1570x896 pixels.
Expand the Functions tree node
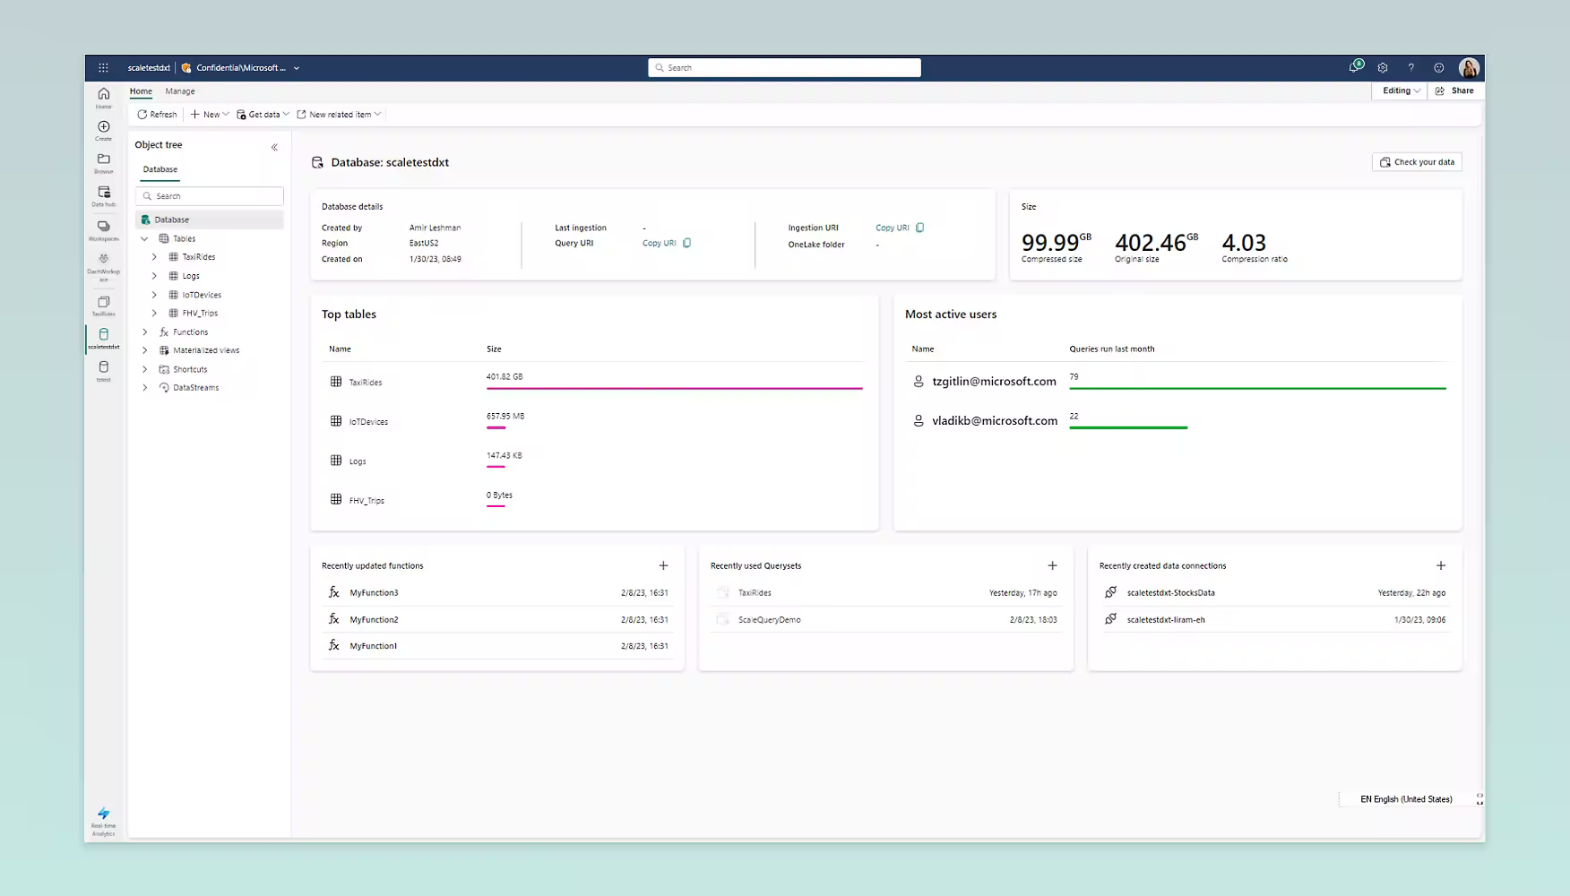pyautogui.click(x=144, y=332)
